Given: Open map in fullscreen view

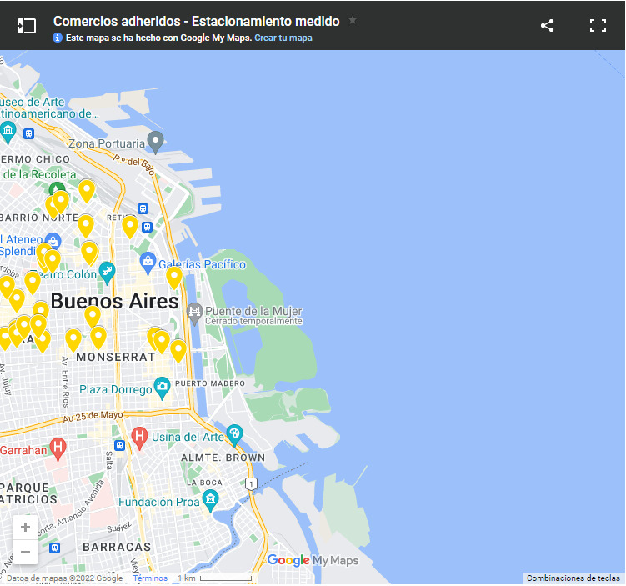Looking at the screenshot, I should [x=598, y=25].
